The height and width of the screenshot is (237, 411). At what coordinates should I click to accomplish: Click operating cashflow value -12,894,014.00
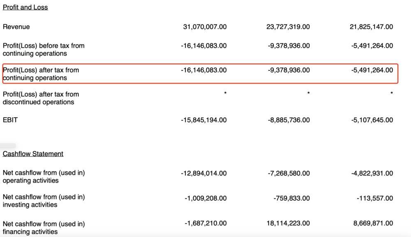[203, 173]
